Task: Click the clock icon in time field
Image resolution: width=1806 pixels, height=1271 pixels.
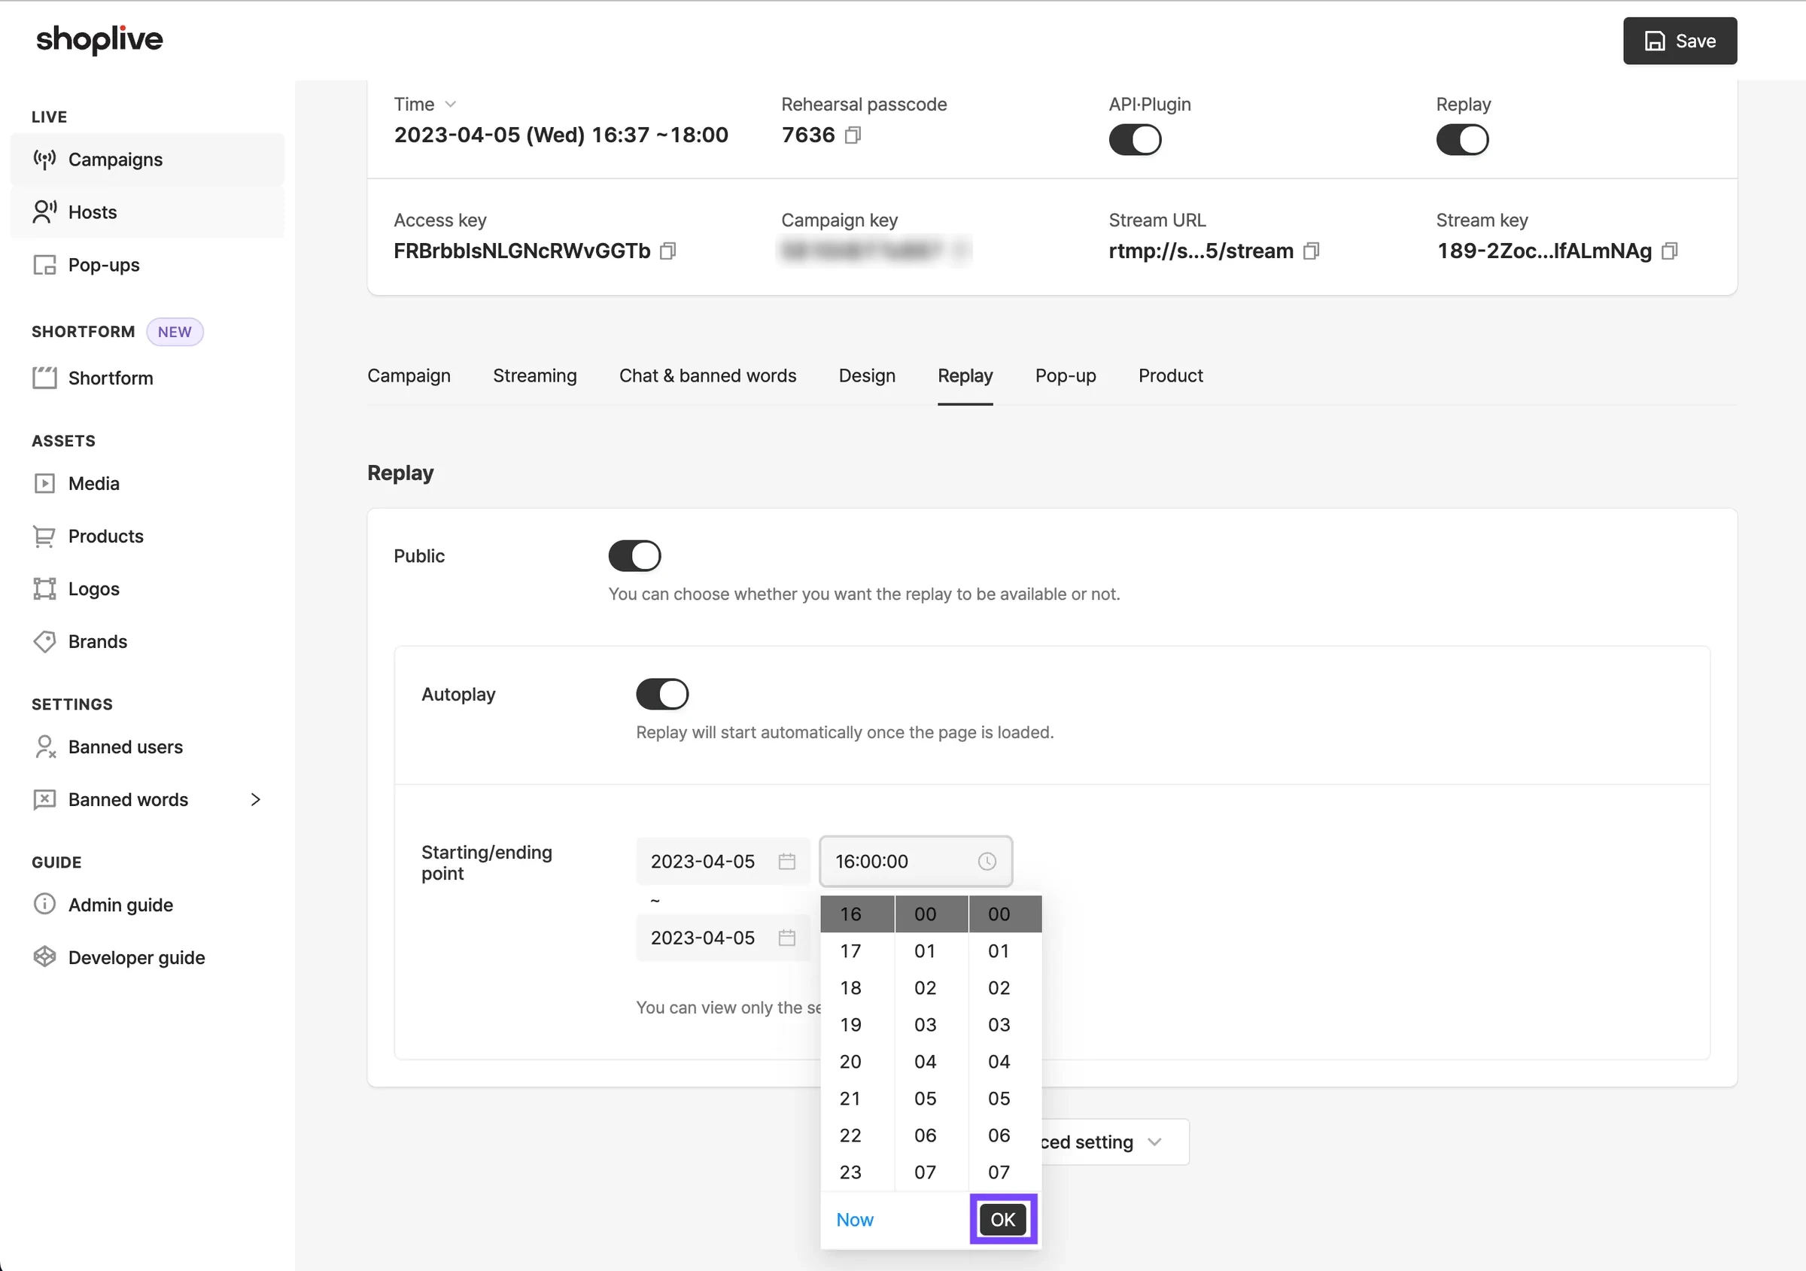Action: click(987, 862)
